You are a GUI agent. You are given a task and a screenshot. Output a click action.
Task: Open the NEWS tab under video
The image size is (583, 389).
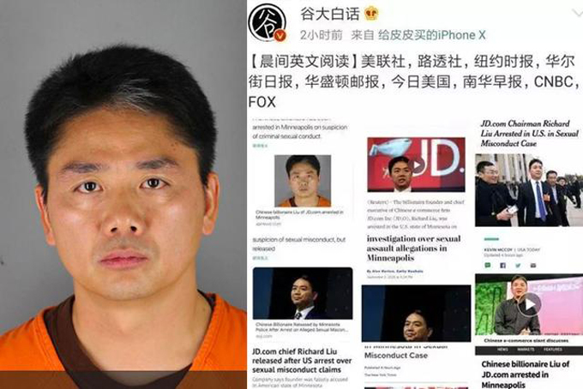502,350
